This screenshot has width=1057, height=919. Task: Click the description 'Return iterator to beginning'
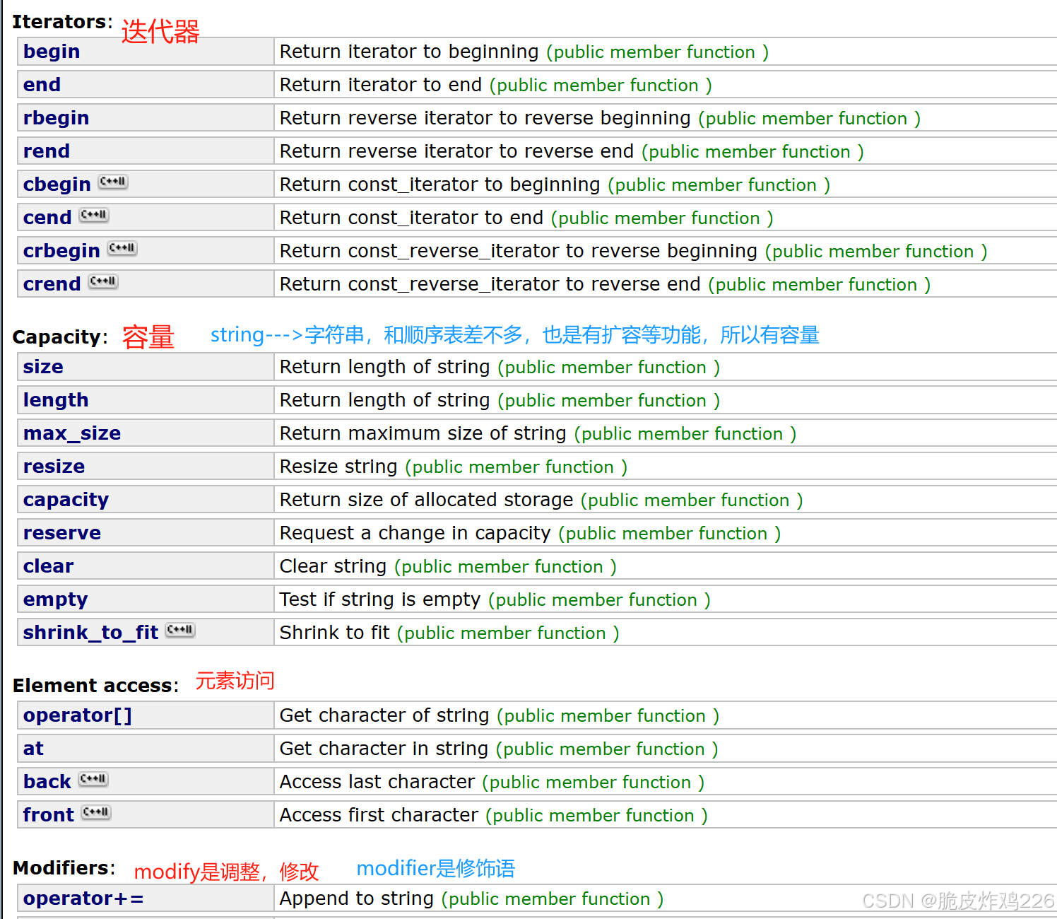(409, 52)
